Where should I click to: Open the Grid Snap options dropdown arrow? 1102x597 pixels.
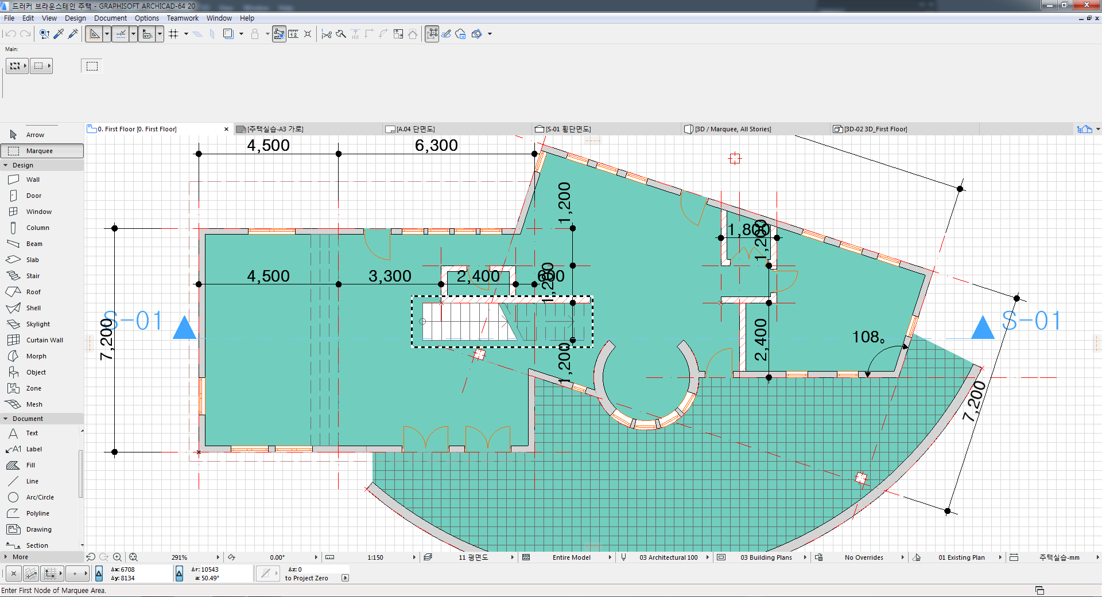point(186,34)
